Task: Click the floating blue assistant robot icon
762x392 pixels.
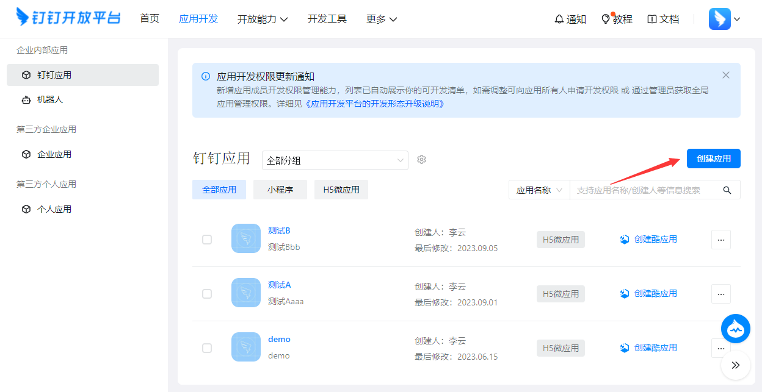Action: point(735,329)
